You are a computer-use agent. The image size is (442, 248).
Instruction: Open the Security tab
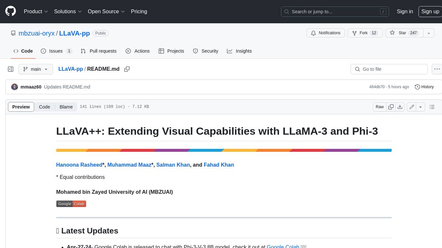click(205, 51)
